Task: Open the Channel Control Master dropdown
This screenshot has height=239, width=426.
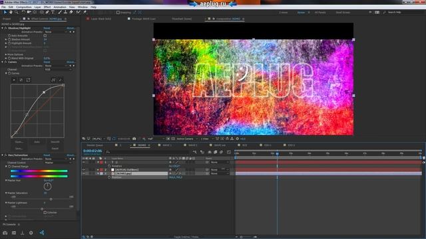Action: click(58, 163)
